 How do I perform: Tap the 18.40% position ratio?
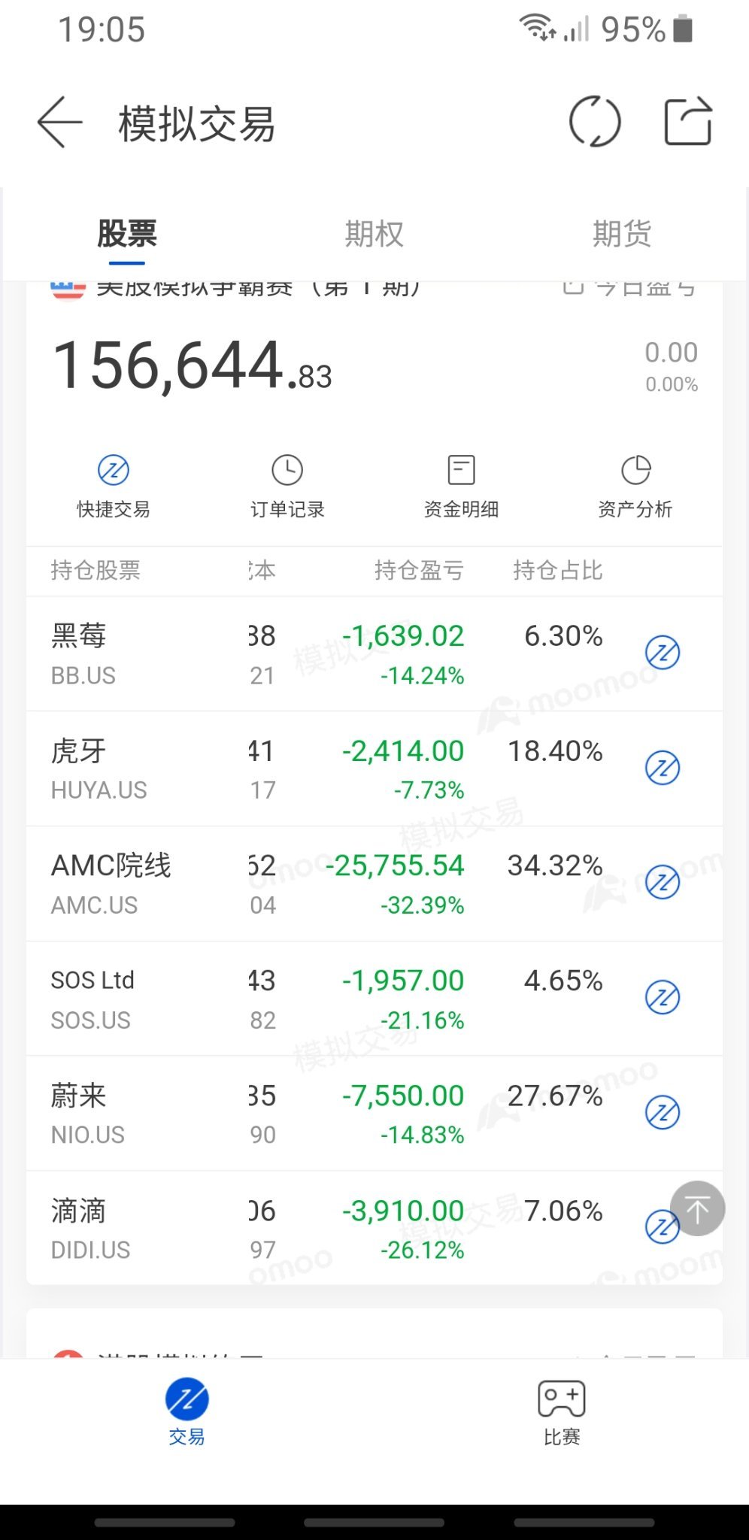coord(555,750)
